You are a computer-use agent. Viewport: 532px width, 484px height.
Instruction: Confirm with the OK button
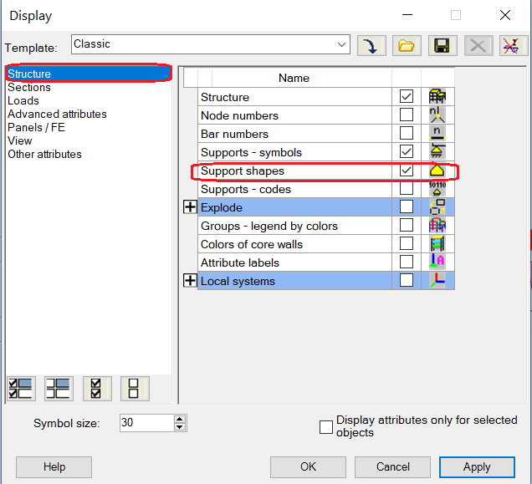pos(308,467)
